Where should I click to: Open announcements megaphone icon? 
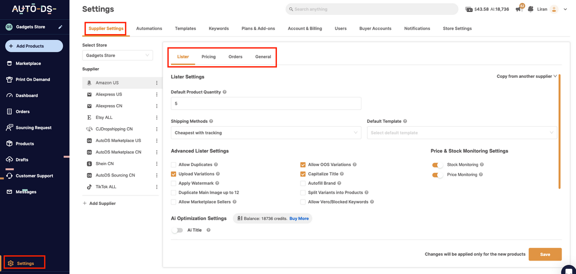tap(519, 9)
